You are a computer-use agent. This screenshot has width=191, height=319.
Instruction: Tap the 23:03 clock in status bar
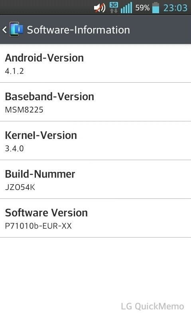pos(175,8)
